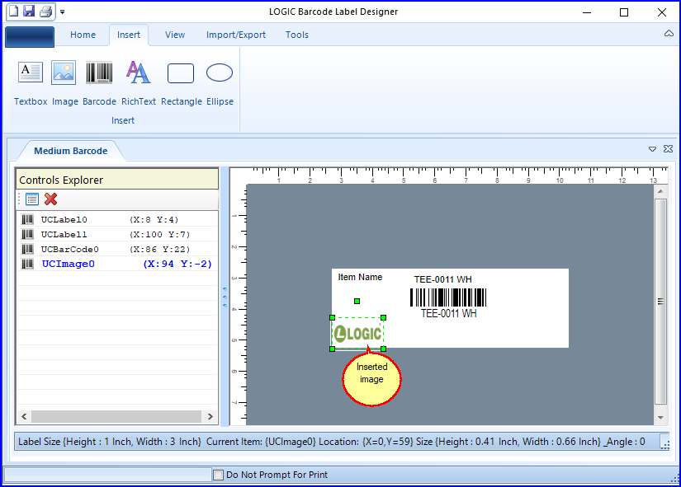
Task: Select the Insert ribbon tab
Action: (x=129, y=35)
